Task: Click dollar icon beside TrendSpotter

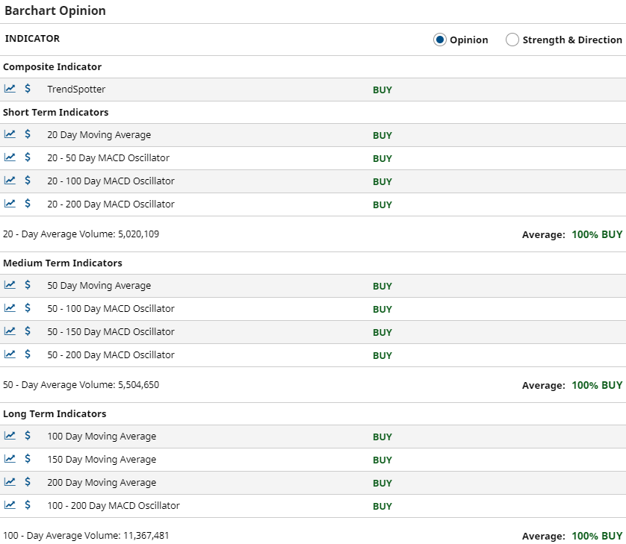Action: (x=28, y=89)
